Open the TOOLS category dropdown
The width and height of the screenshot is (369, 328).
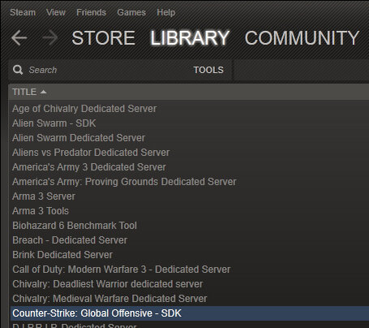point(208,70)
